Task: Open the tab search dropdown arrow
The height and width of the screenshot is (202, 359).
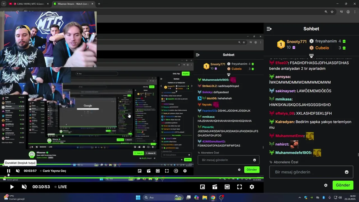Action: click(x=4, y=4)
